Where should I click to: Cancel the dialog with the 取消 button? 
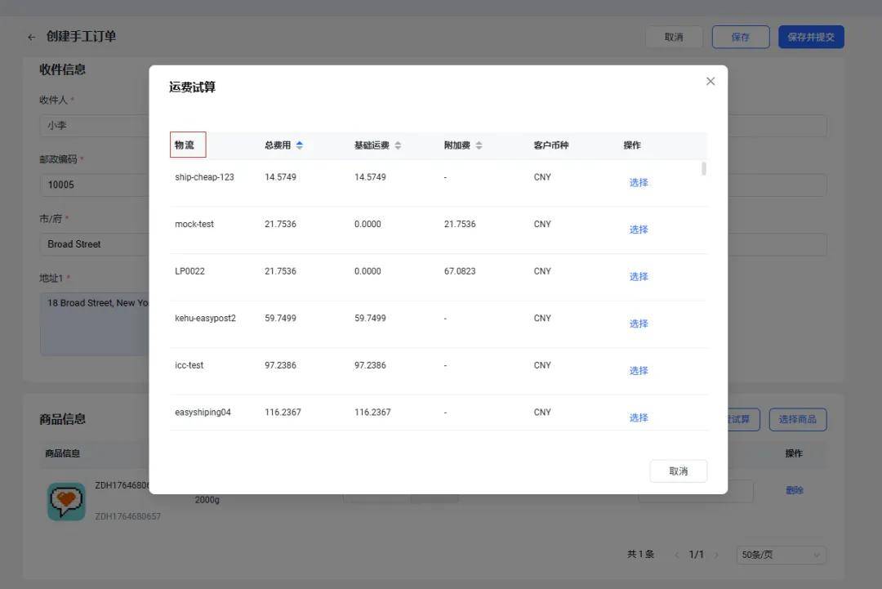click(678, 471)
